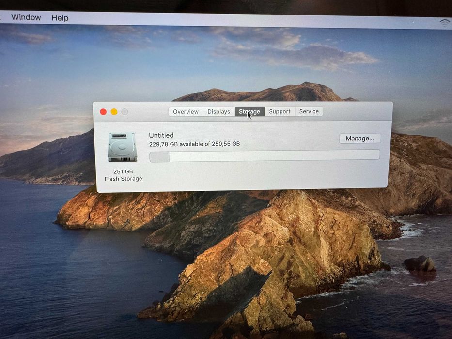Switch to the Support tab
This screenshot has width=452, height=339.
pos(280,111)
